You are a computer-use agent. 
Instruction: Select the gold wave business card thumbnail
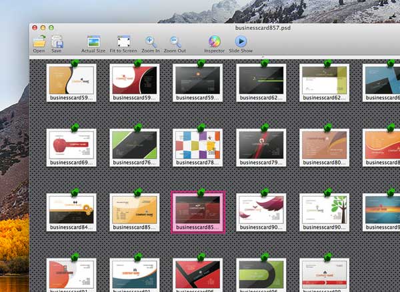71,83
